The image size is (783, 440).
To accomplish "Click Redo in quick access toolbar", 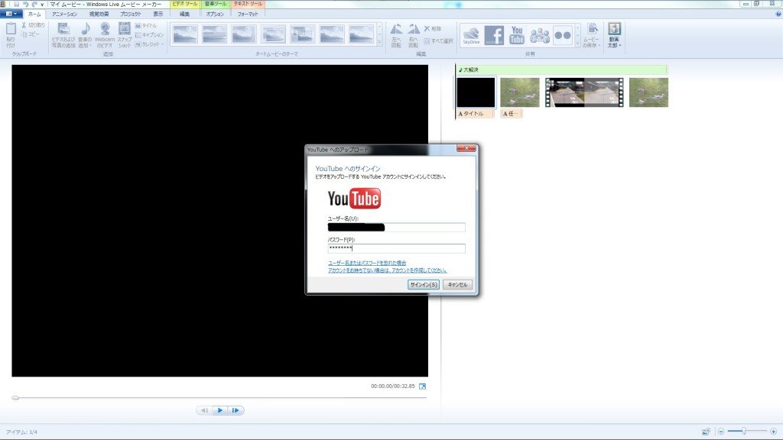I will click(34, 4).
